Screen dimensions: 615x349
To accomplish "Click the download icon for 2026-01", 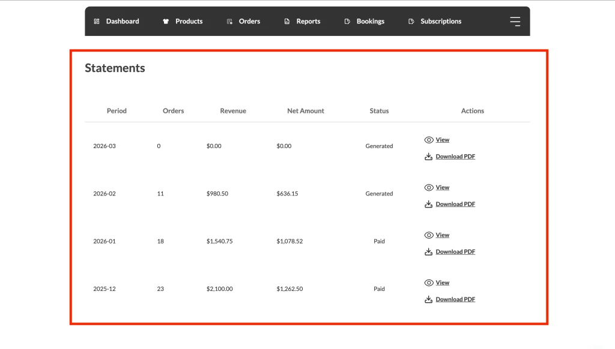I will pos(428,251).
